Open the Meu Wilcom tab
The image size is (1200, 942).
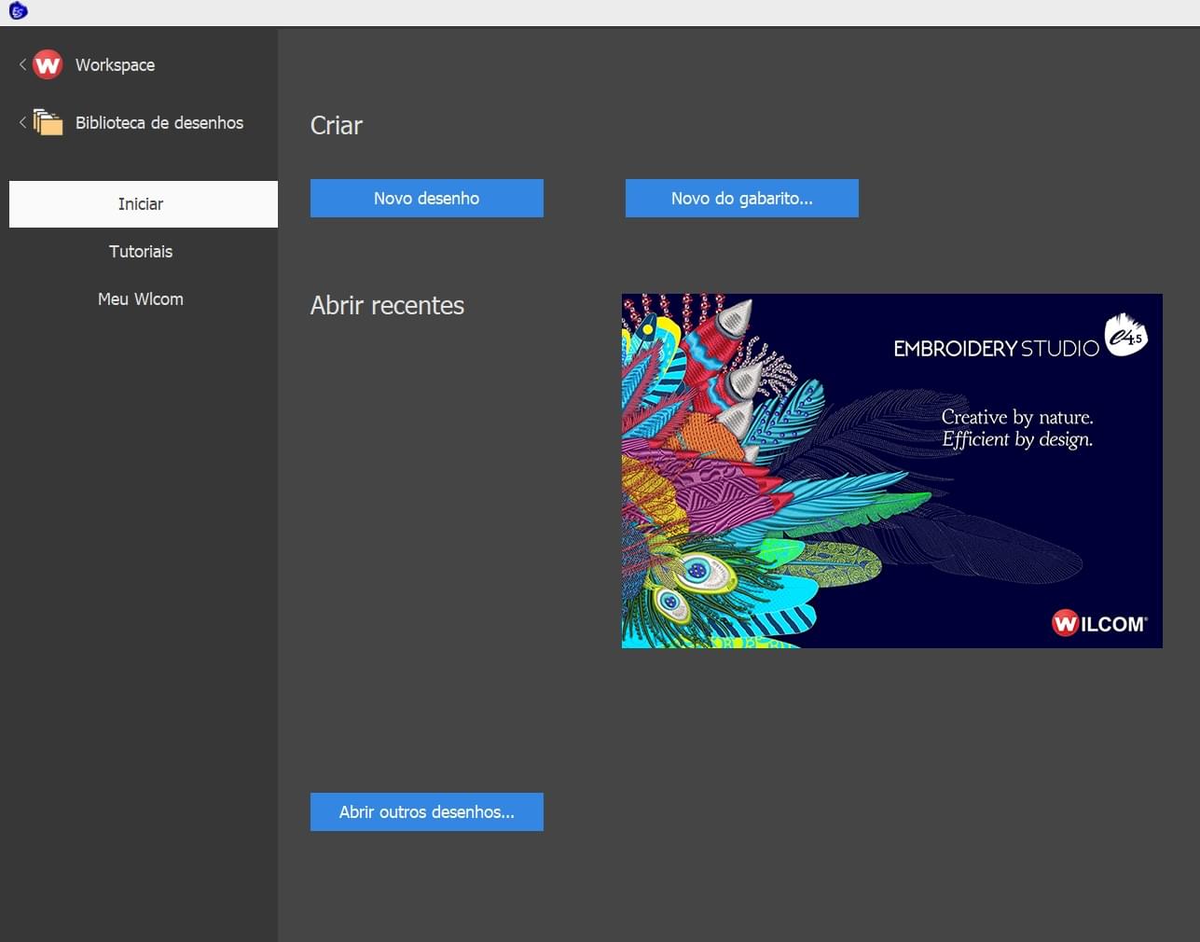click(x=141, y=299)
